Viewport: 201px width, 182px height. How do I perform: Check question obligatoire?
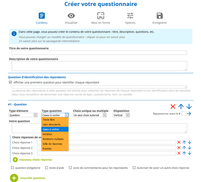(x=12, y=168)
